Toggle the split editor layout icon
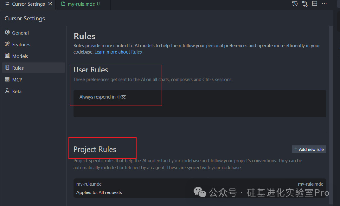Viewport: 340px width, 206px height. tap(314, 4)
